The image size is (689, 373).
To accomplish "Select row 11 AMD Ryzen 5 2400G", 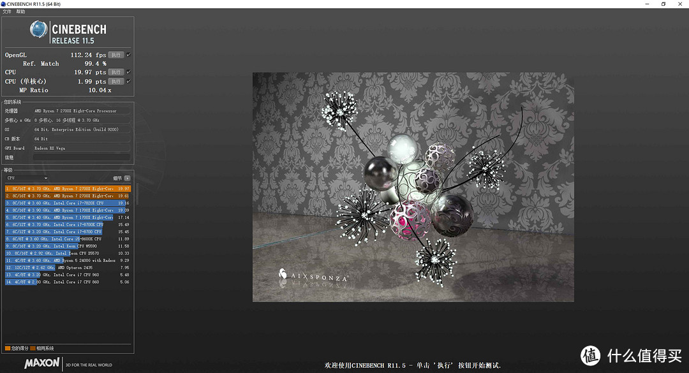I will [68, 261].
